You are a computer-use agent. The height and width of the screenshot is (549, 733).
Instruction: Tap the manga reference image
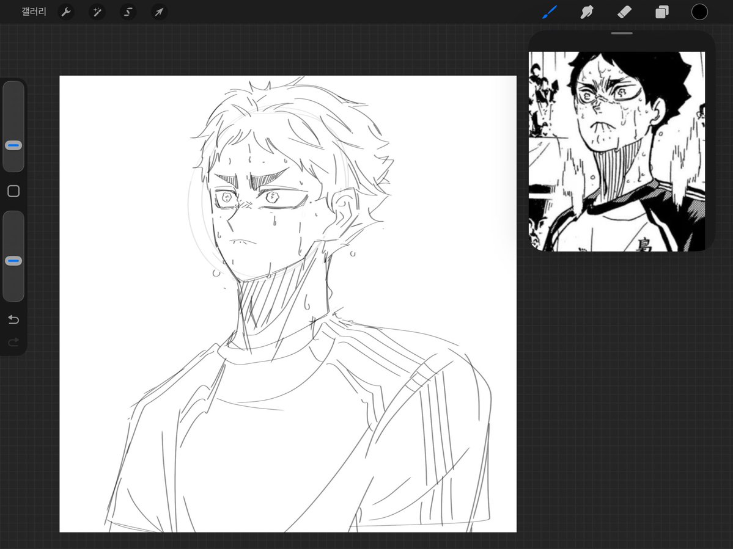[617, 151]
